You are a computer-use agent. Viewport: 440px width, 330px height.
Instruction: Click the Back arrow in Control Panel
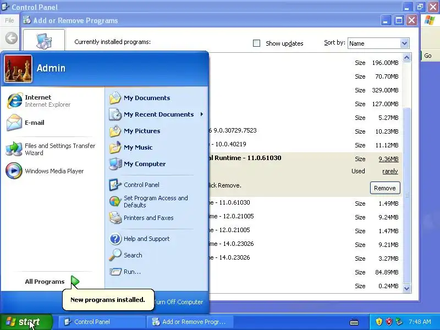[11, 38]
